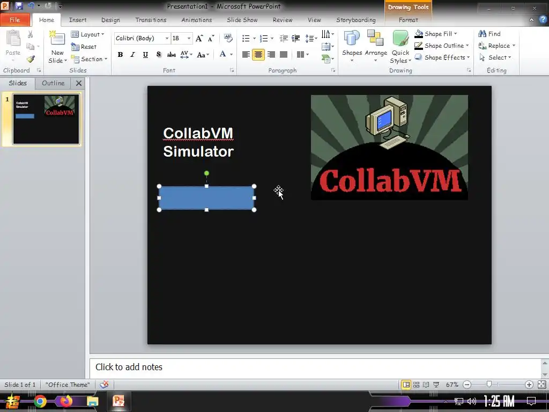Viewport: 549px width, 412px height.
Task: Click the Reset slide button
Action: click(x=84, y=47)
